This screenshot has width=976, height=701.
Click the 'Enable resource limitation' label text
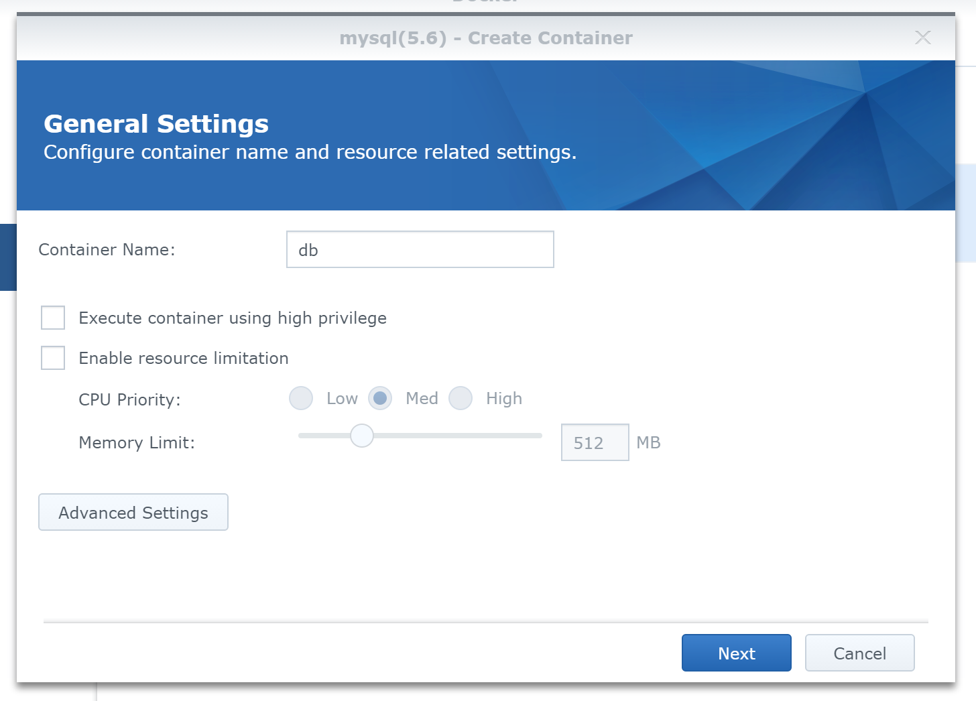[184, 359]
